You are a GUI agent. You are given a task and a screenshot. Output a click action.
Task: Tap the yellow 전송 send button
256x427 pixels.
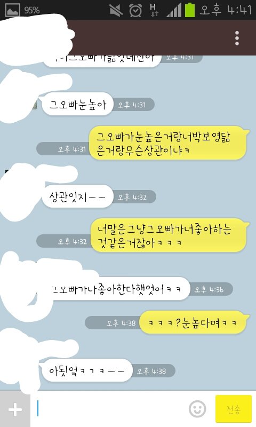click(234, 409)
